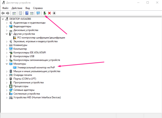
Task: Open the Справка menu
Action: pos(38,8)
